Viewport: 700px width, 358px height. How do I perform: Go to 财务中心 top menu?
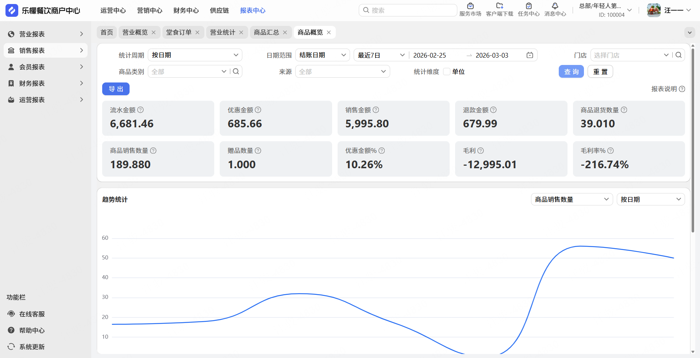(x=186, y=11)
